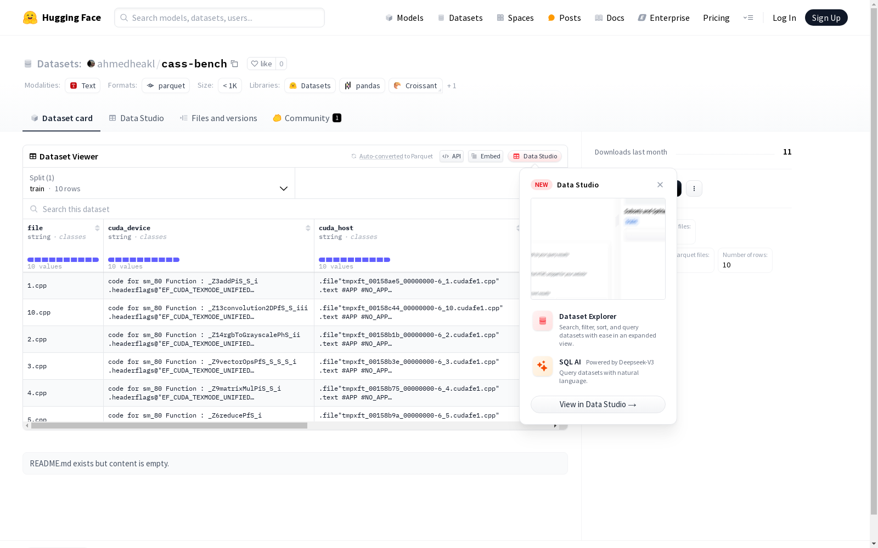Click the like count showing 0
This screenshot has width=878, height=548.
[281, 64]
